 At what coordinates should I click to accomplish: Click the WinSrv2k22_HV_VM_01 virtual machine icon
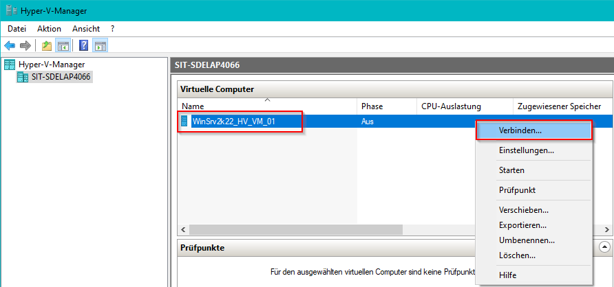tap(184, 122)
